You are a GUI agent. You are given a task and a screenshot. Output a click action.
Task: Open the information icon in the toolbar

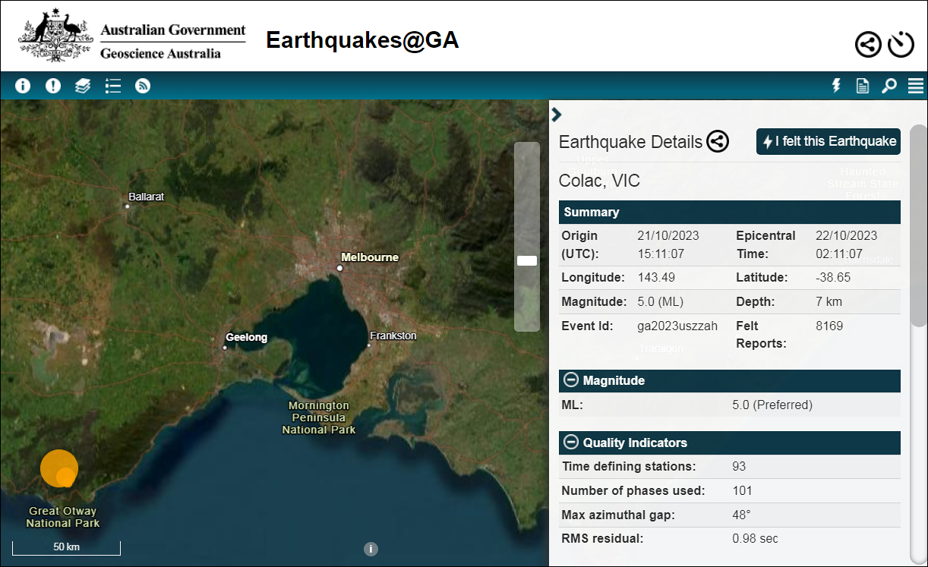[x=23, y=86]
